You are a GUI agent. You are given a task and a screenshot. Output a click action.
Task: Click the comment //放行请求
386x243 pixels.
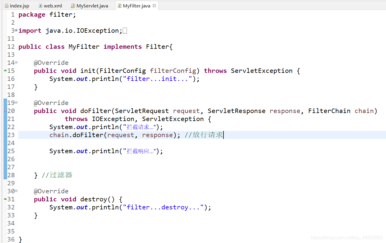(x=204, y=135)
